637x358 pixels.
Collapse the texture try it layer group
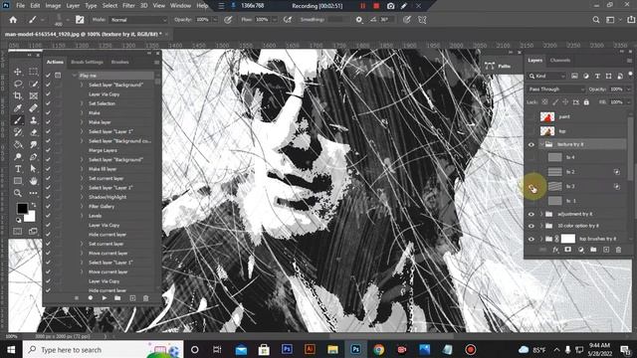click(541, 144)
